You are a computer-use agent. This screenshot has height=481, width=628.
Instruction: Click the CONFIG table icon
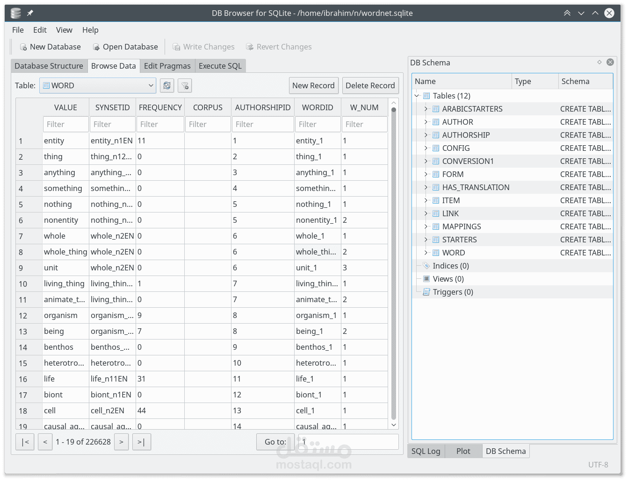[x=436, y=148]
